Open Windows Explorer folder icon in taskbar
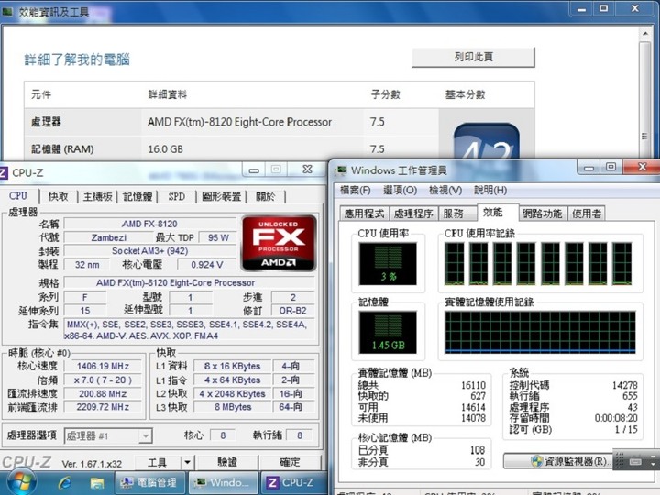 [x=96, y=483]
